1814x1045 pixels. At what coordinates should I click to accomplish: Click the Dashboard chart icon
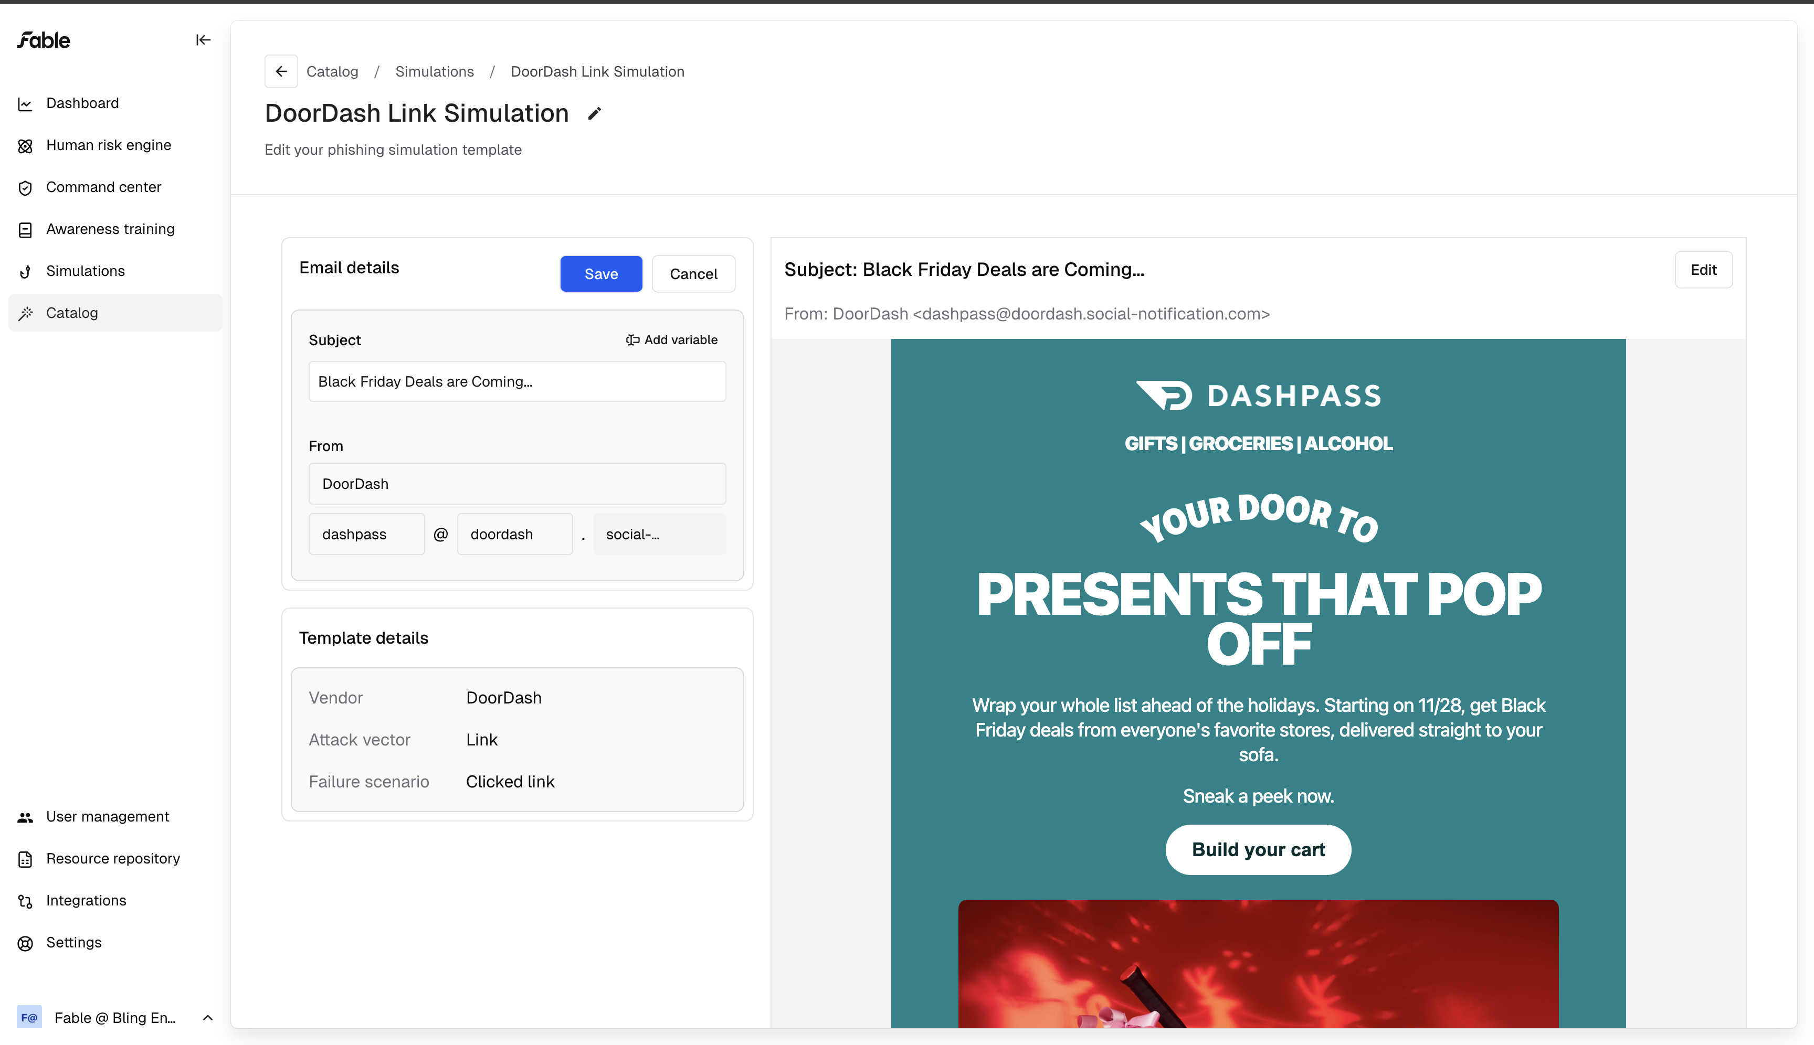(x=25, y=104)
